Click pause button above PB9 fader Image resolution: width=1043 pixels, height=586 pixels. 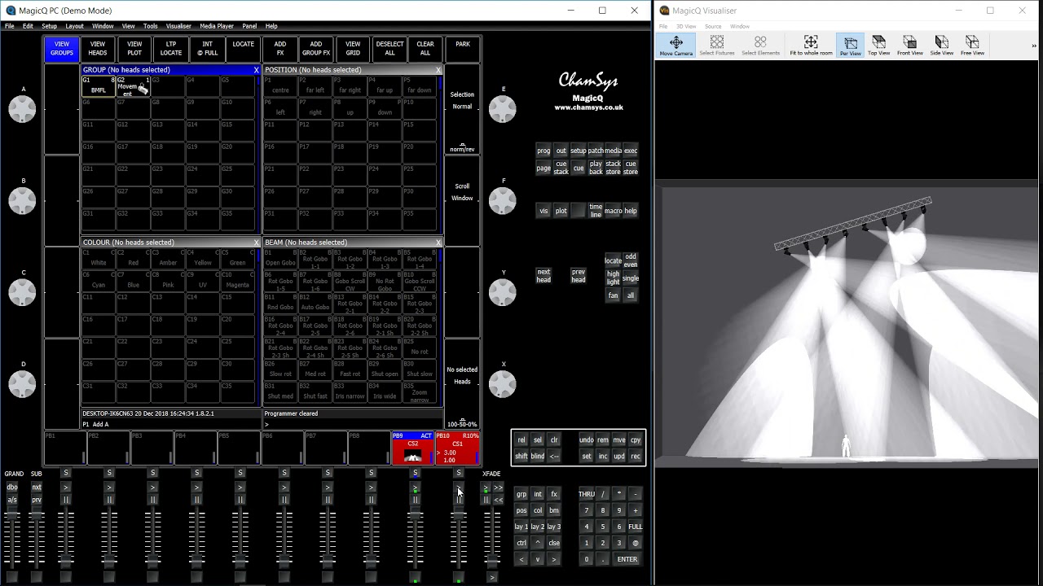[415, 500]
